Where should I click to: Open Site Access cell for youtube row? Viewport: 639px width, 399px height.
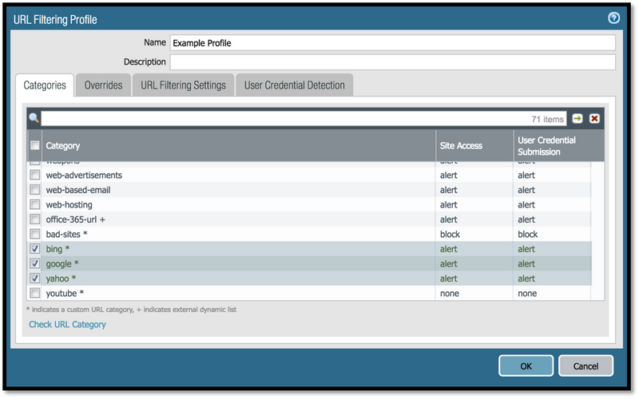473,293
